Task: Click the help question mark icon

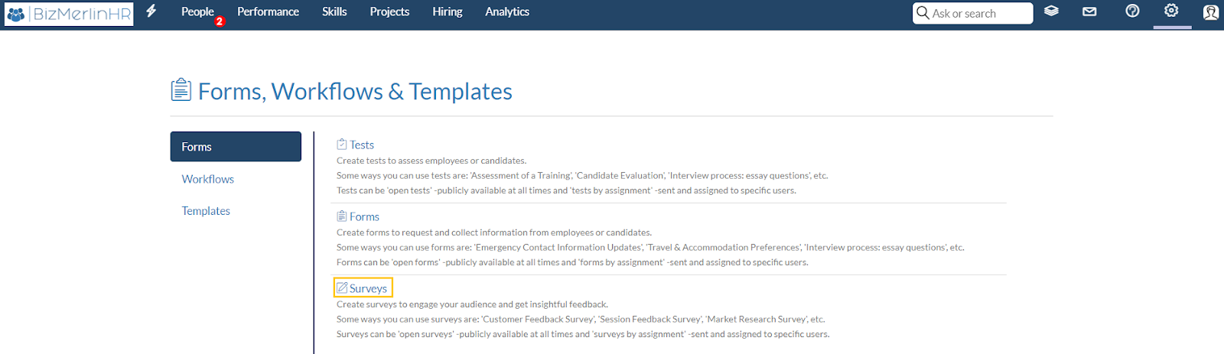Action: pyautogui.click(x=1132, y=11)
